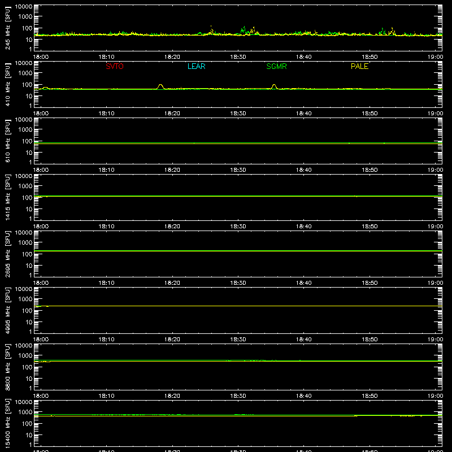Image resolution: width=452 pixels, height=452 pixels.
Task: Click the 18:40 time label under 2695 MHz plot
Action: click(304, 283)
